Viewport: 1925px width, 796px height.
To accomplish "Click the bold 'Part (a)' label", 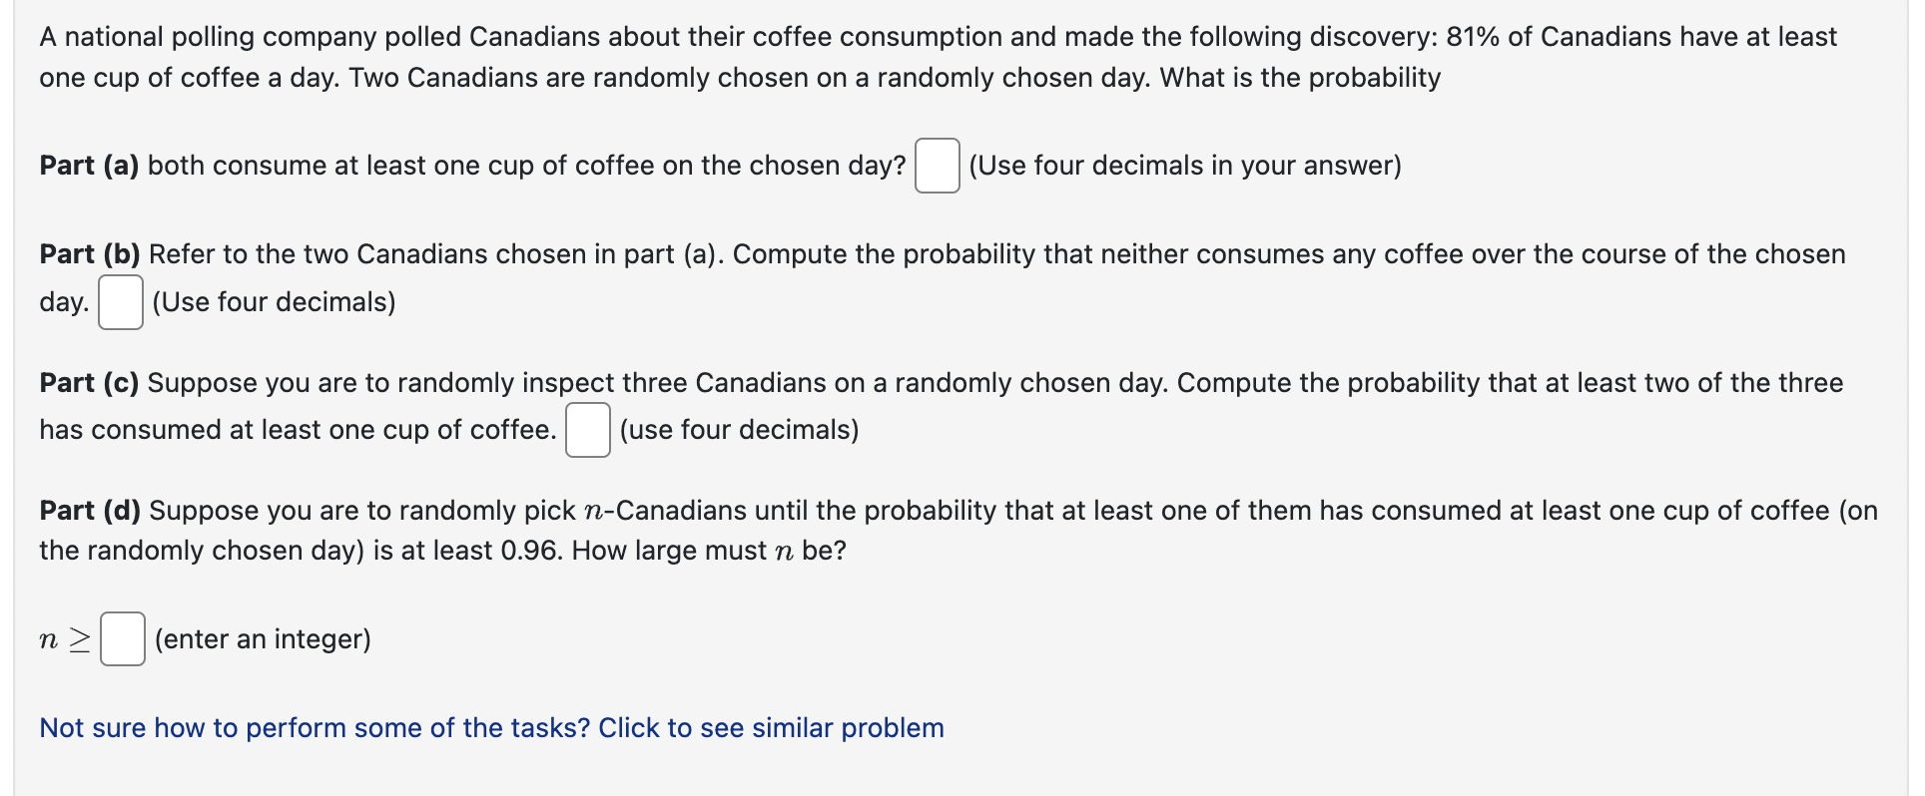I will pos(88,166).
